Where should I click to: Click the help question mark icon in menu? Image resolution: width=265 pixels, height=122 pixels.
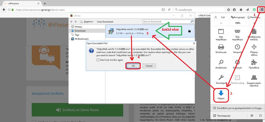click(x=252, y=116)
